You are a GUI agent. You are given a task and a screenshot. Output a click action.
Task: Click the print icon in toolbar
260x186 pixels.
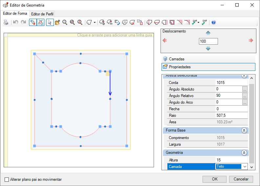tap(6, 22)
